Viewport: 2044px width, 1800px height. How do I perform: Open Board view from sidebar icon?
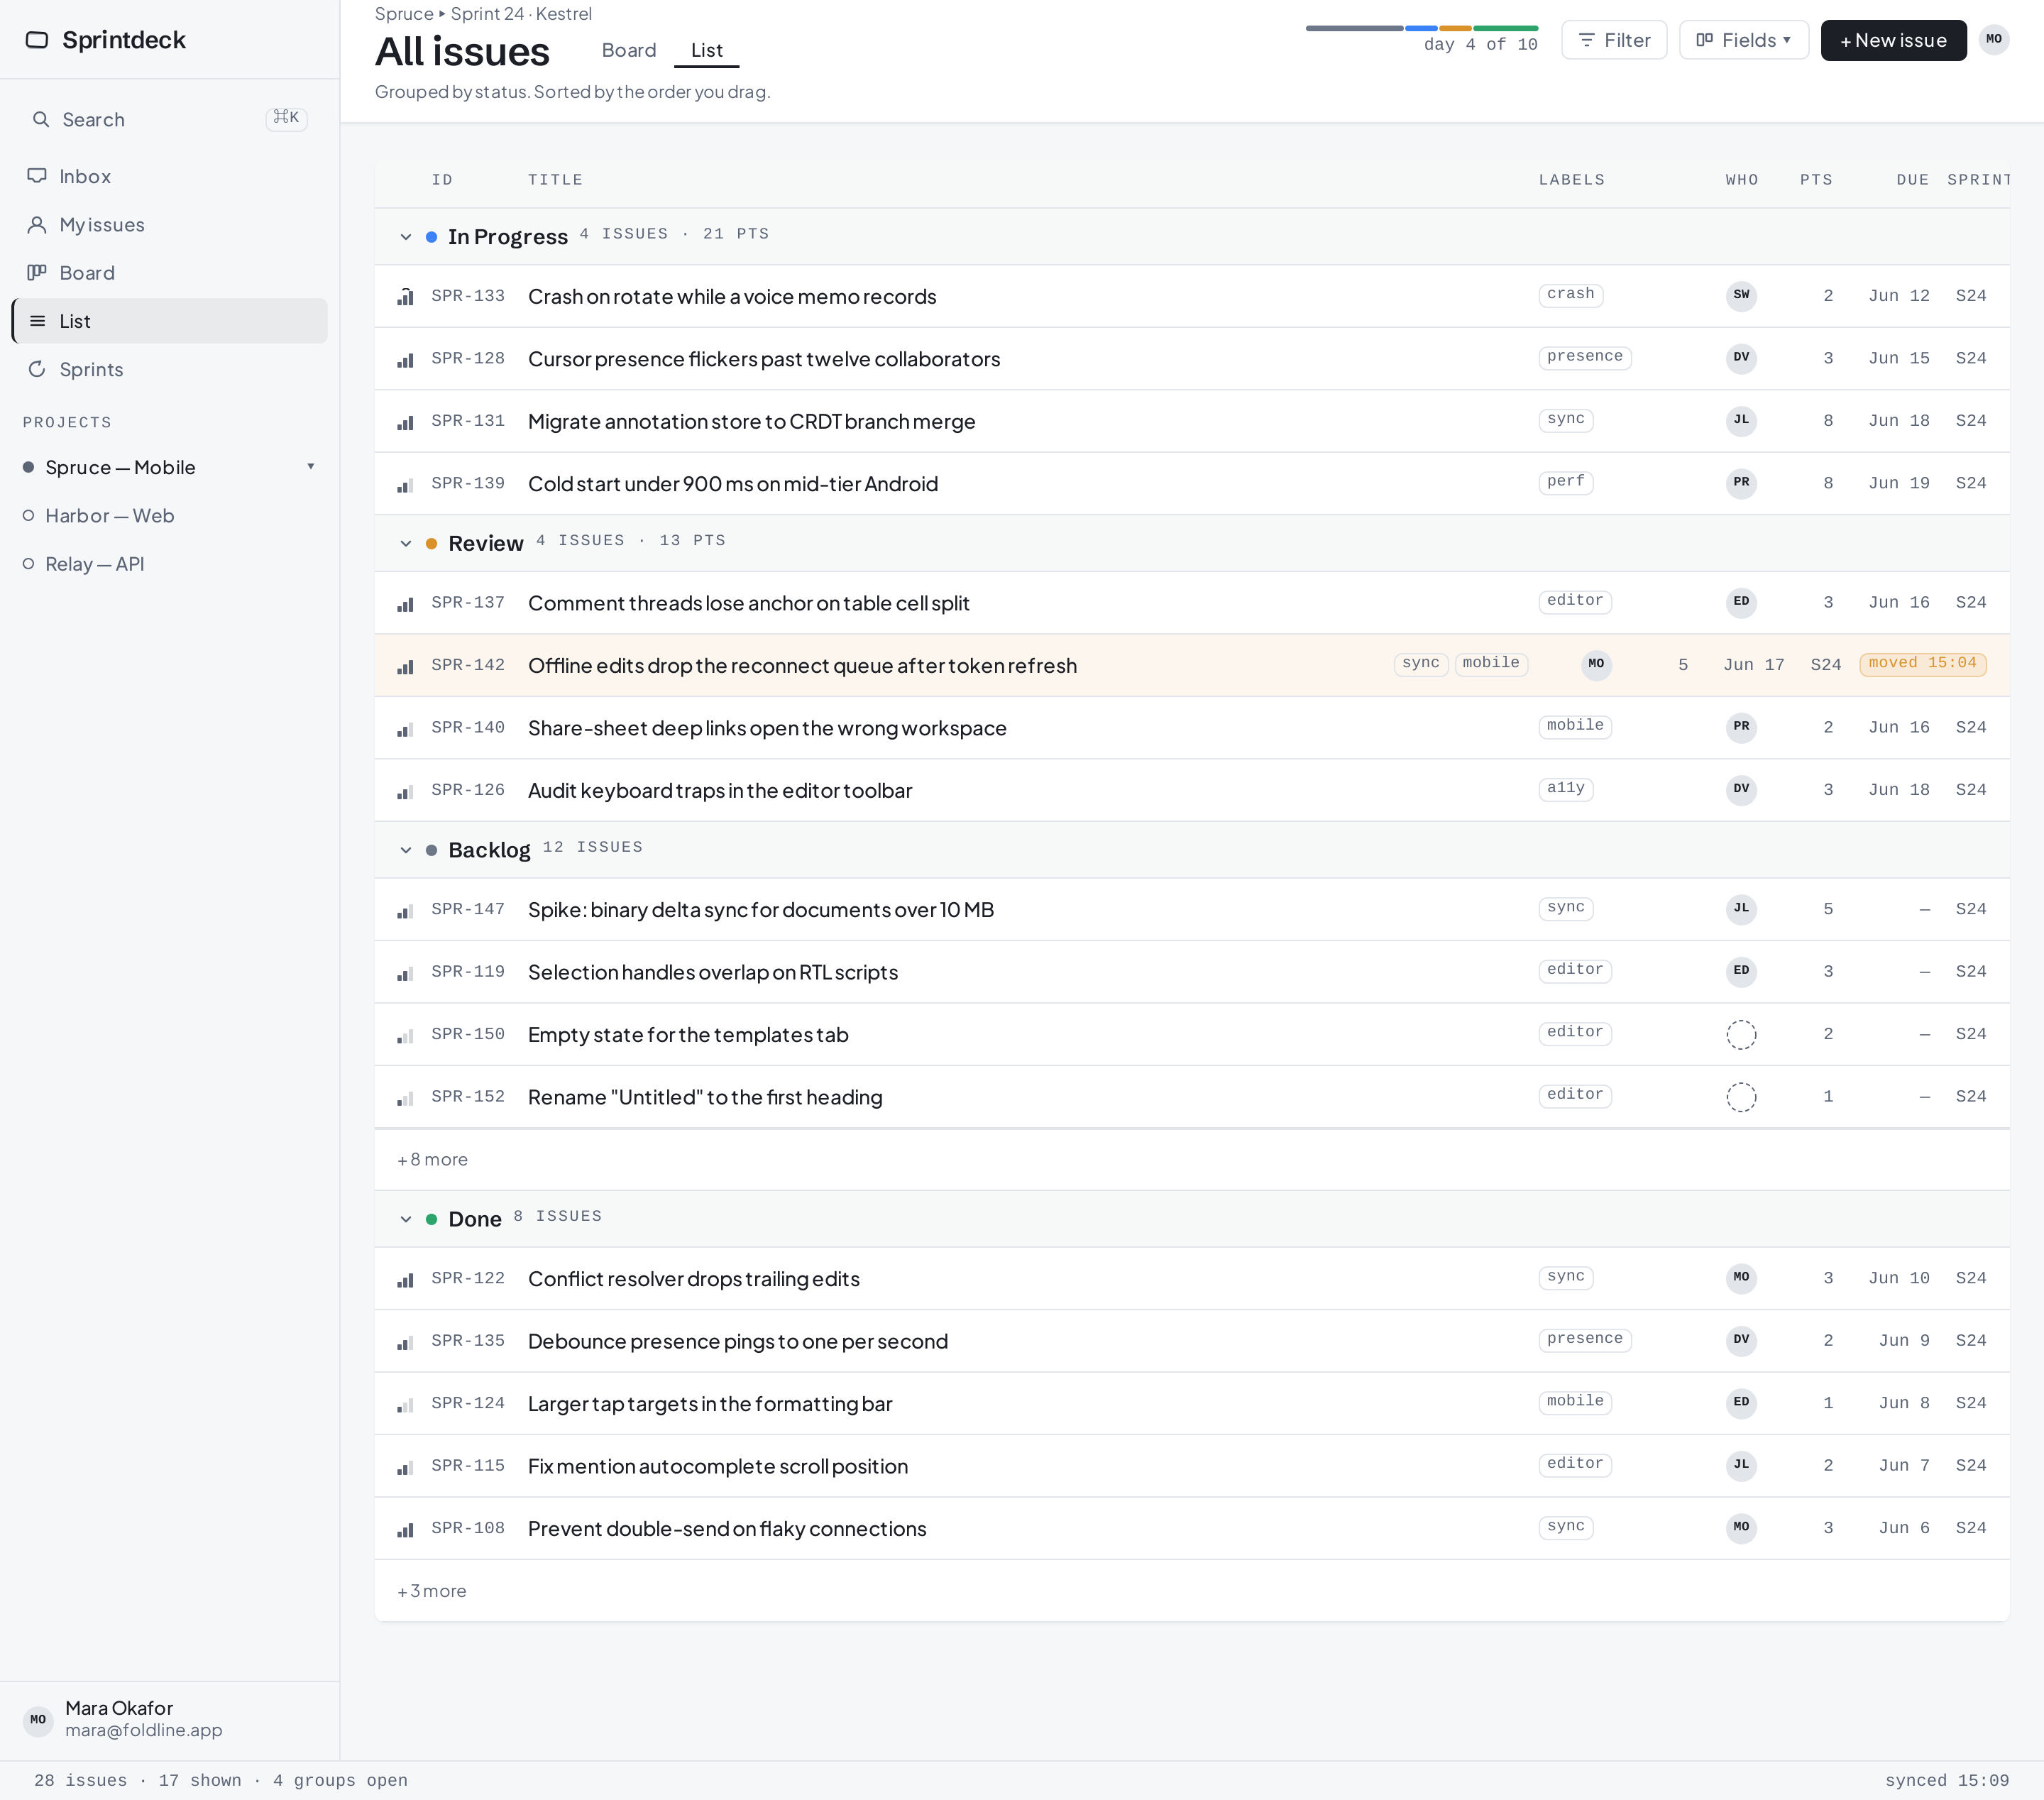click(37, 273)
